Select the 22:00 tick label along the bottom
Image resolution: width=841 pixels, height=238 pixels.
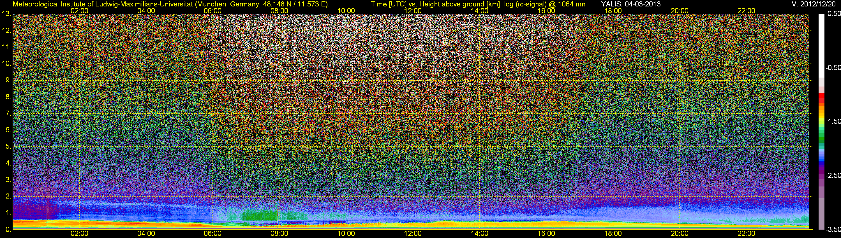[746, 234]
